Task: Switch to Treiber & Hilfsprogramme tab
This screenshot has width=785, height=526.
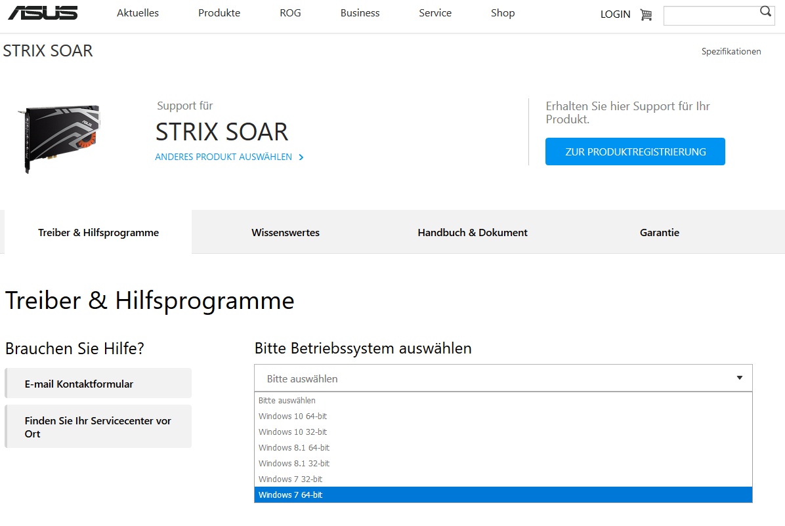Action: pos(98,233)
